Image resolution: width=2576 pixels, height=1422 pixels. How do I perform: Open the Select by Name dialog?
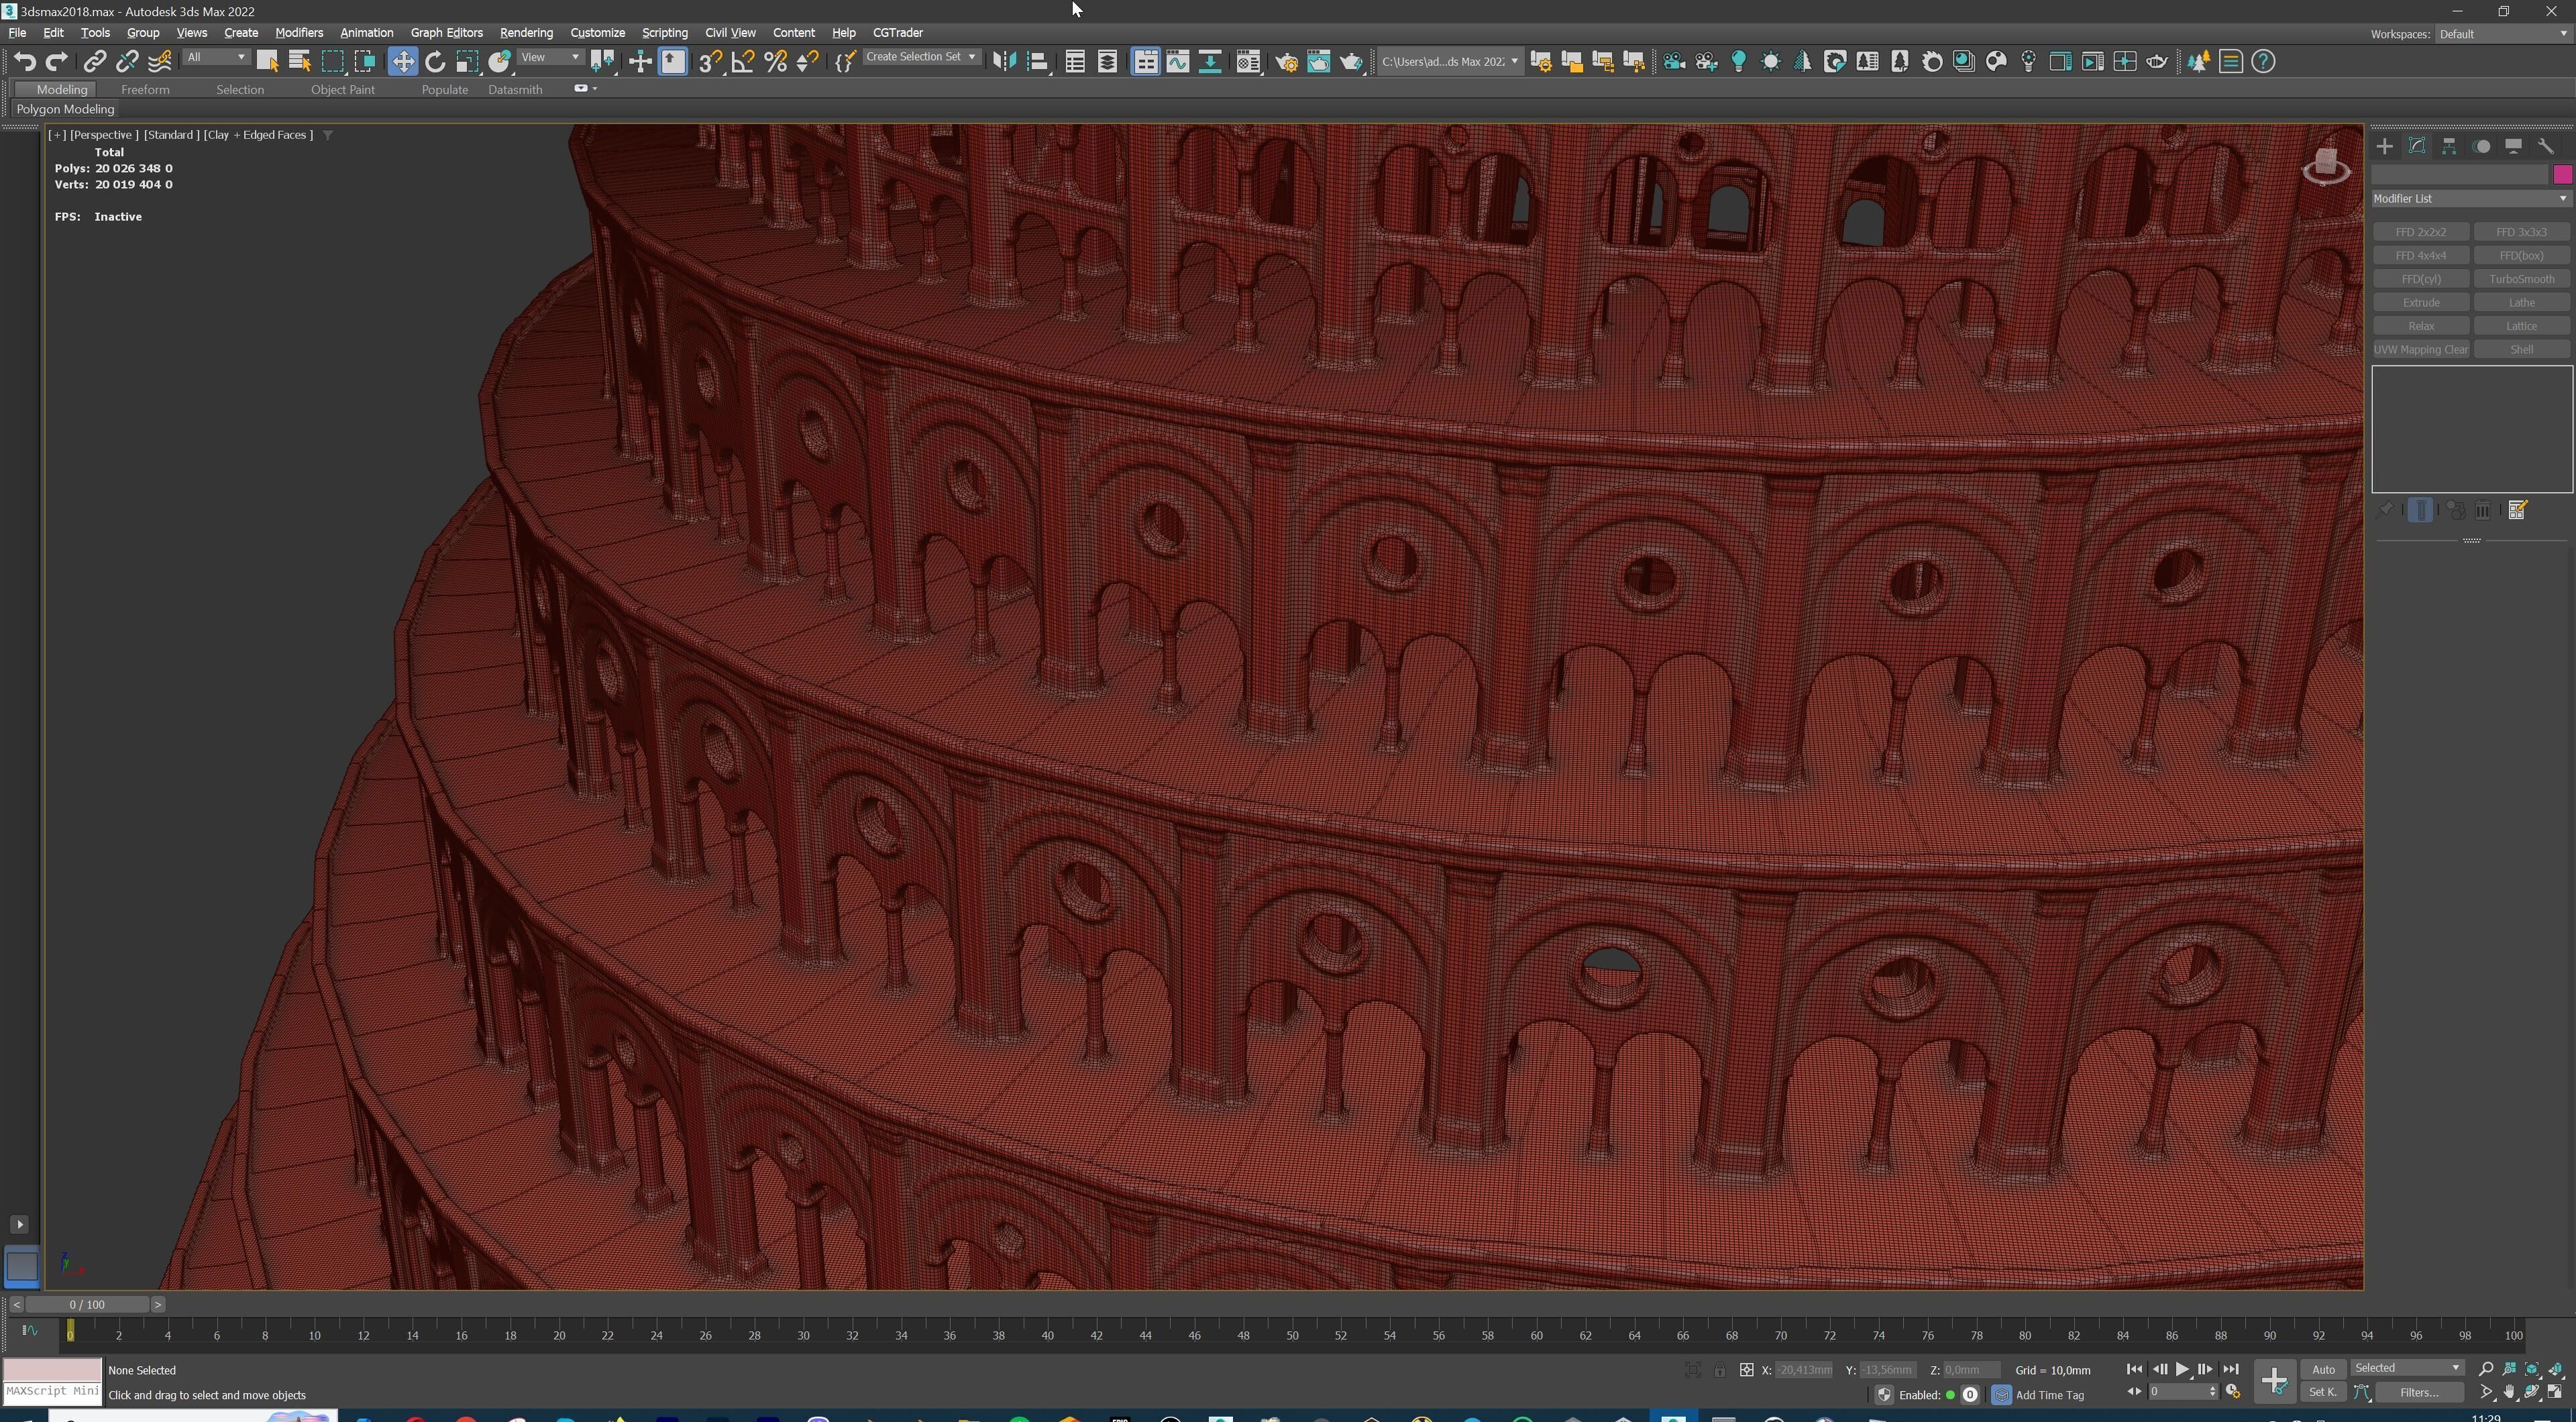click(299, 62)
